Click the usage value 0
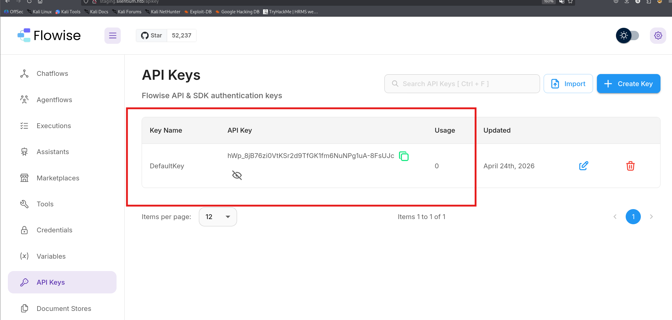Viewport: 672px width, 320px height. tap(437, 166)
